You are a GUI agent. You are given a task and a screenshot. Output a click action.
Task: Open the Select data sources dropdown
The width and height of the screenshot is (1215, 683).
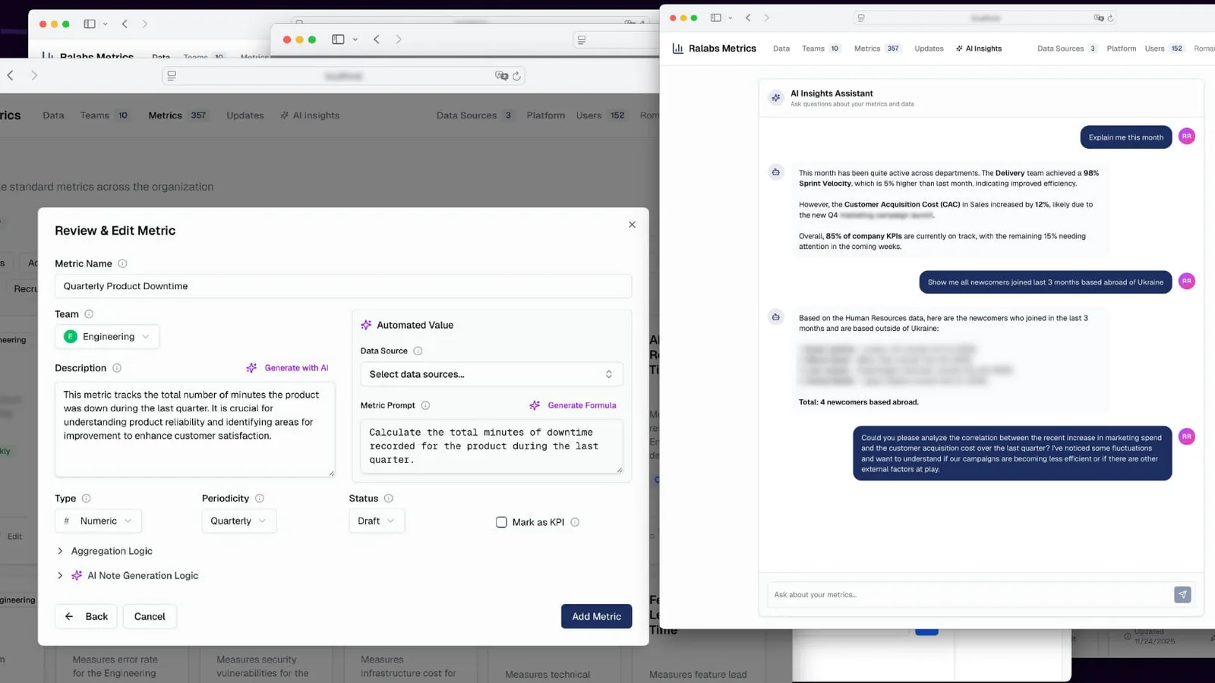tap(491, 374)
